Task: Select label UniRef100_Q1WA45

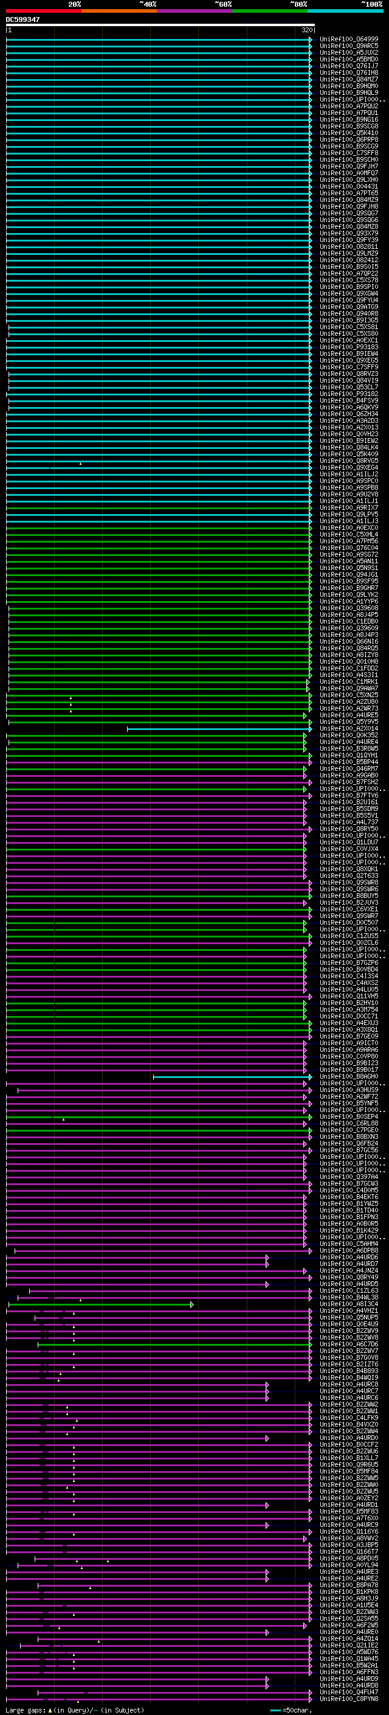Action: tap(349, 1659)
